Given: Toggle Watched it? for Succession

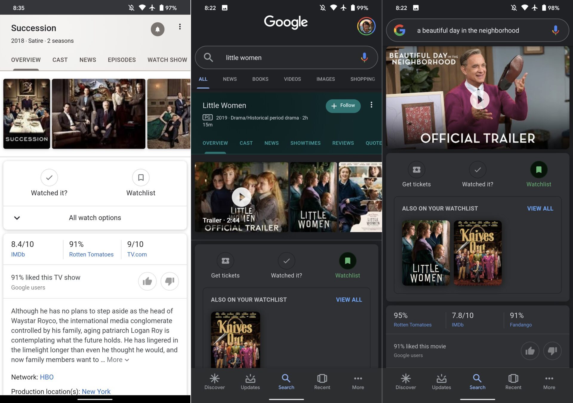Looking at the screenshot, I should pos(49,178).
